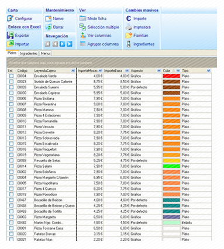Click the group-by-column drop area bar

pyautogui.click(x=112, y=63)
